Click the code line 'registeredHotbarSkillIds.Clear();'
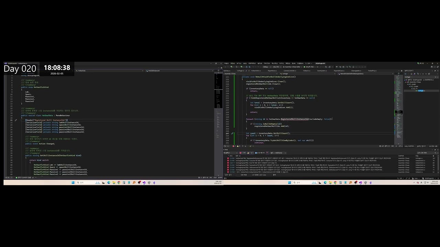This screenshot has width=440, height=247. [263, 84]
